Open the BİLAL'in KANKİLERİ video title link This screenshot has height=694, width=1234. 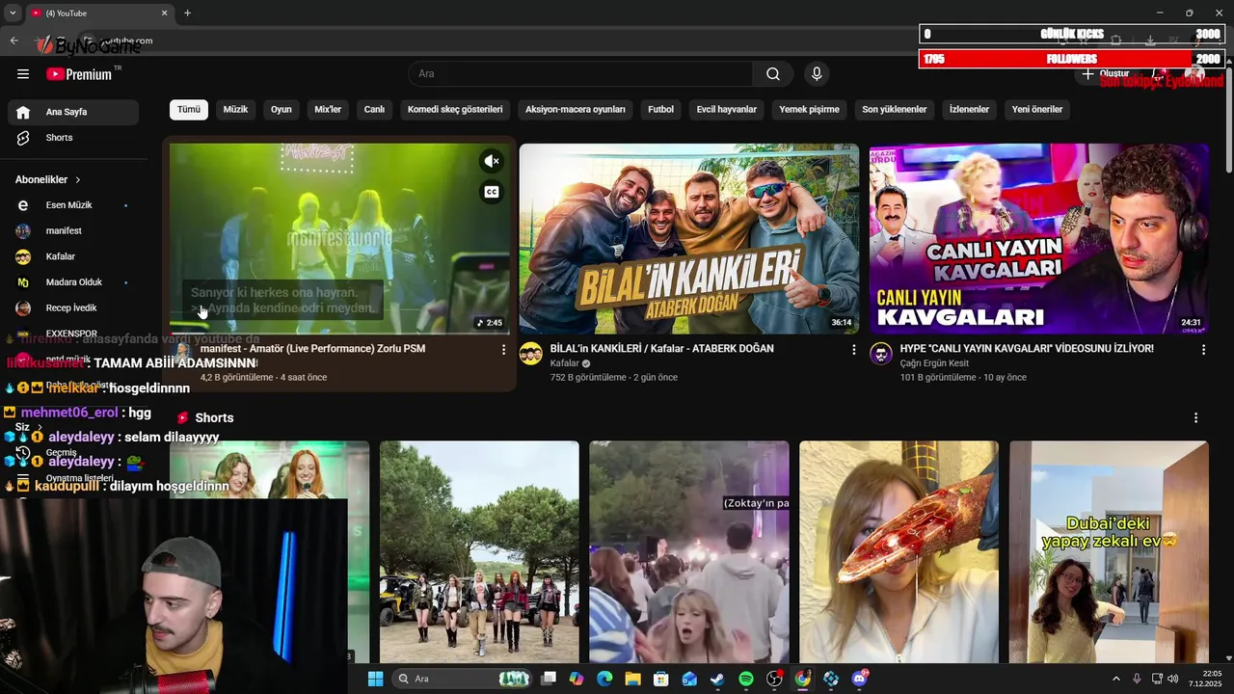[661, 349]
